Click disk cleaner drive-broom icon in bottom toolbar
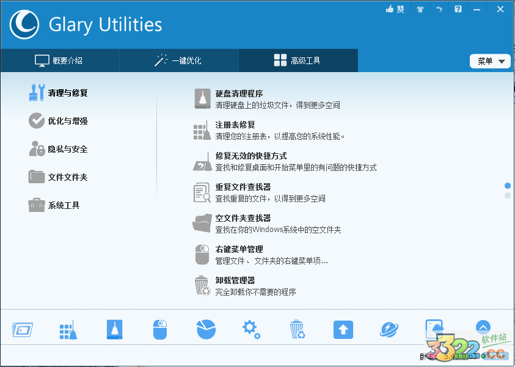Image resolution: width=515 pixels, height=367 pixels. pos(114,330)
